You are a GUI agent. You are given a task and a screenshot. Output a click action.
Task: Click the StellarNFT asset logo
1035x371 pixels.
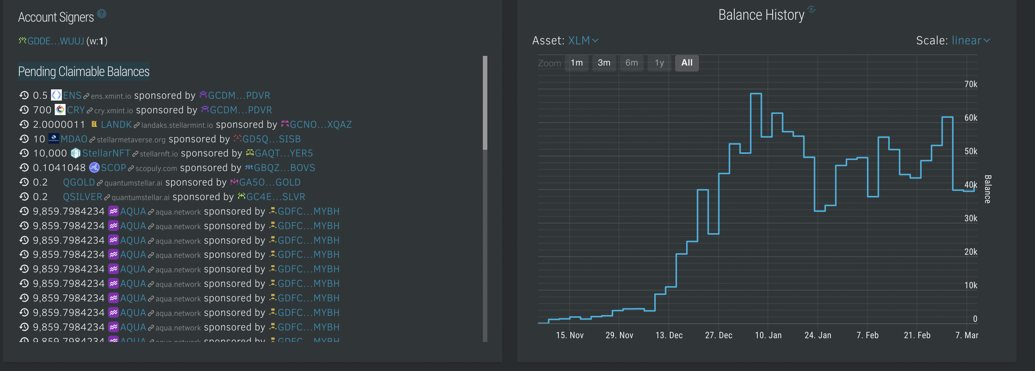[76, 153]
